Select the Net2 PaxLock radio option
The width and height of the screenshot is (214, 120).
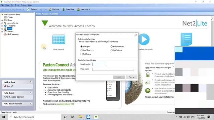(82, 50)
